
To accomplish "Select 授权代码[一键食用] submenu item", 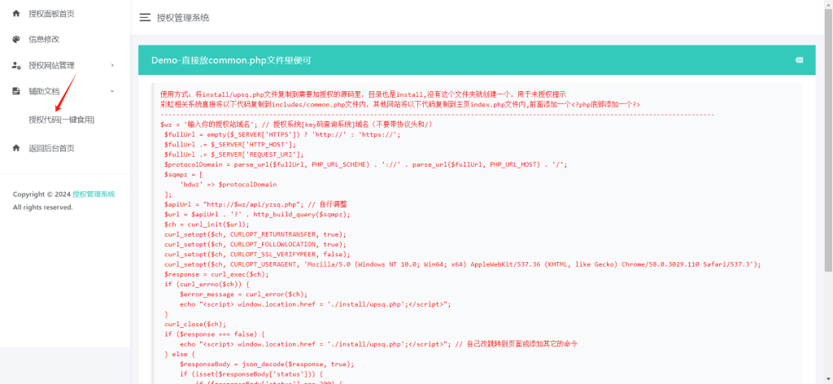I will (62, 120).
